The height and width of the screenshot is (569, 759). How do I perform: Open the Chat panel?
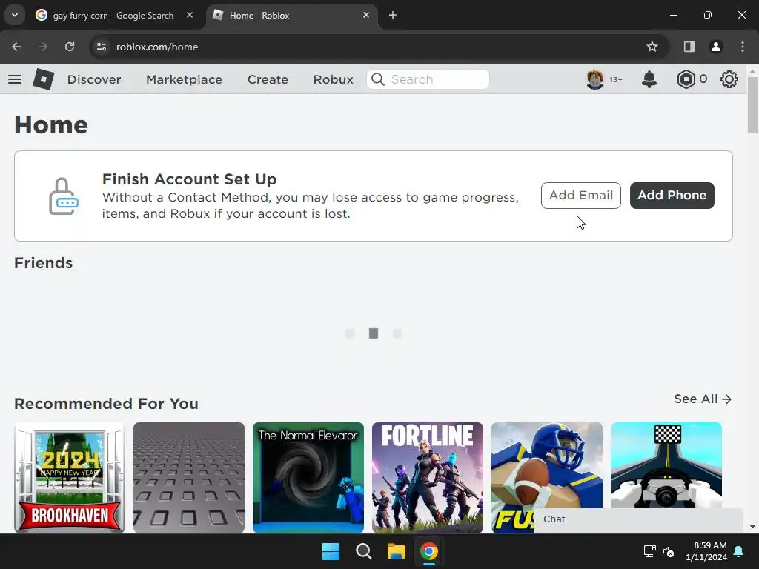coord(638,519)
